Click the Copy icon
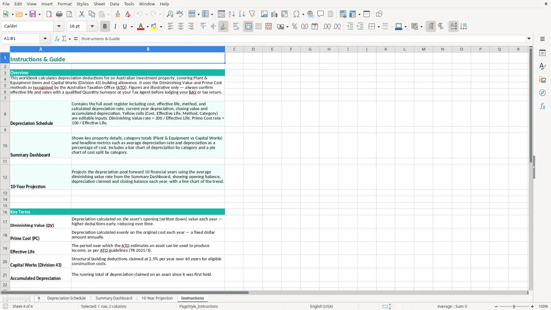 pyautogui.click(x=92, y=14)
